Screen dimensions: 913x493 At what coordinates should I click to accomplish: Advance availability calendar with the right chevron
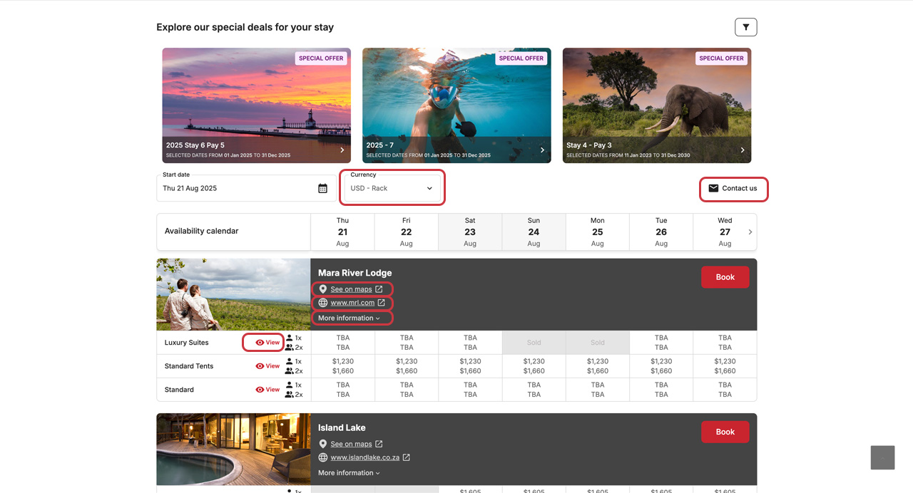750,232
